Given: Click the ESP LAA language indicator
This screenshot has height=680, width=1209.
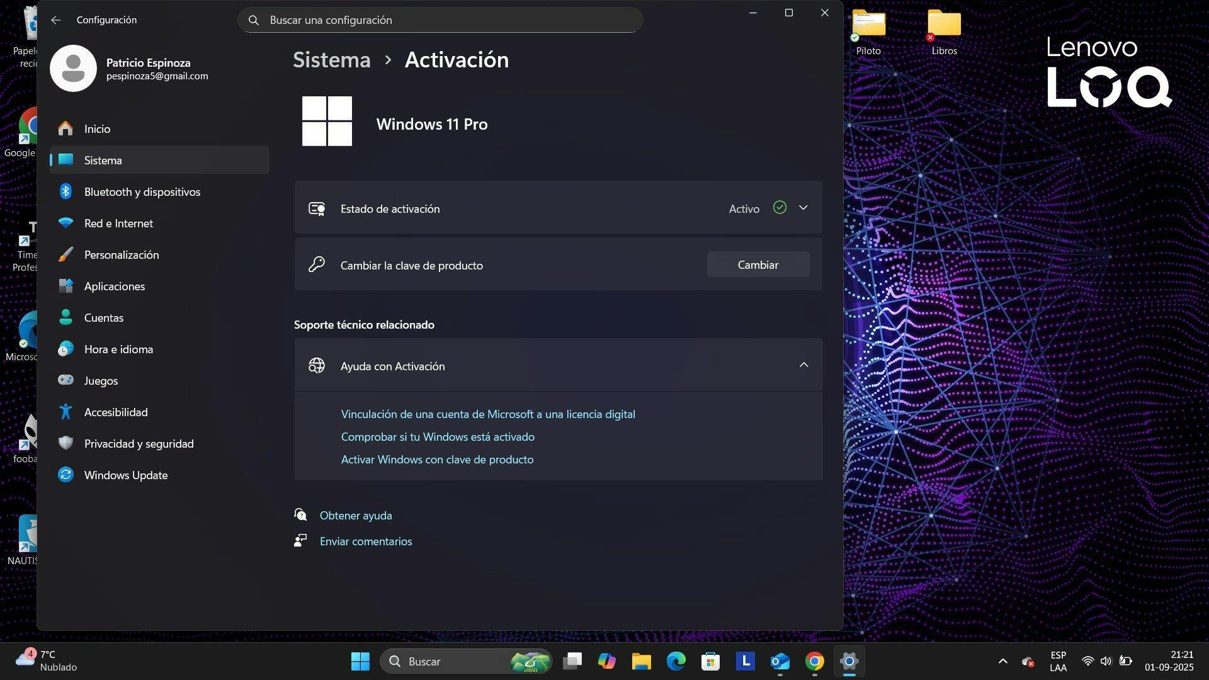Looking at the screenshot, I should click(x=1059, y=661).
